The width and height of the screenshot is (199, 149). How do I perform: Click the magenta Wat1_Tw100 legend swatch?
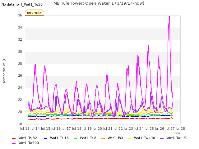[x=14, y=143]
